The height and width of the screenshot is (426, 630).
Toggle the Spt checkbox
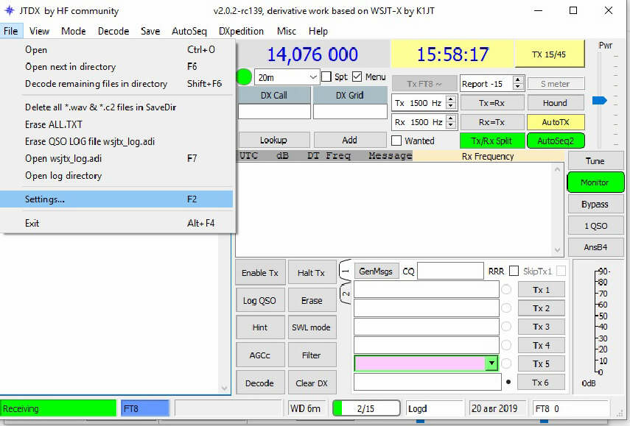326,77
